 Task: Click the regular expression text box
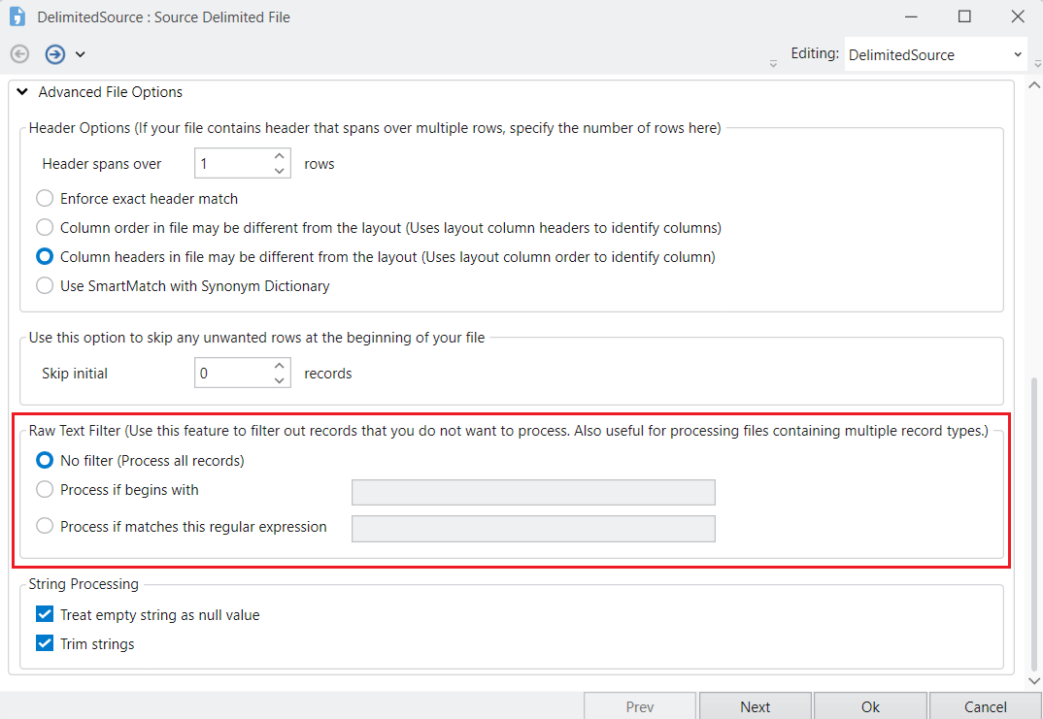point(533,529)
